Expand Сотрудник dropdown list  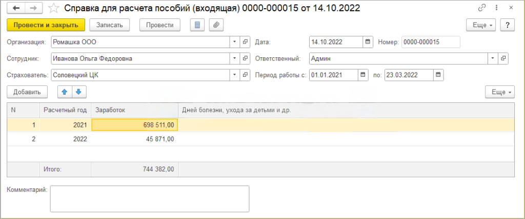(x=234, y=58)
